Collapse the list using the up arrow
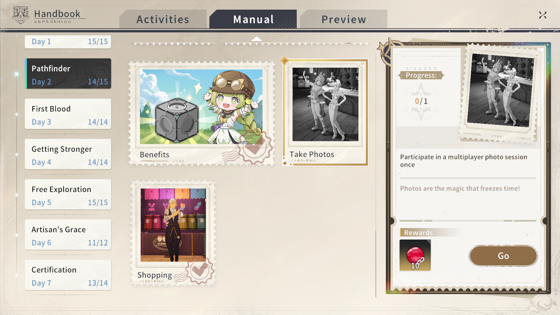Screen dimensions: 560x315 coord(257,39)
